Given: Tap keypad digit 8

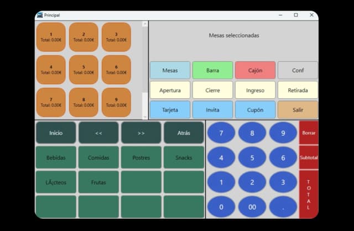Looking at the screenshot, I should tap(252, 133).
